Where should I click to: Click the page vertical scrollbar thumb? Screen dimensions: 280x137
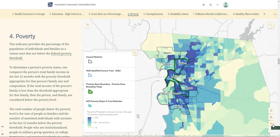click(x=279, y=61)
